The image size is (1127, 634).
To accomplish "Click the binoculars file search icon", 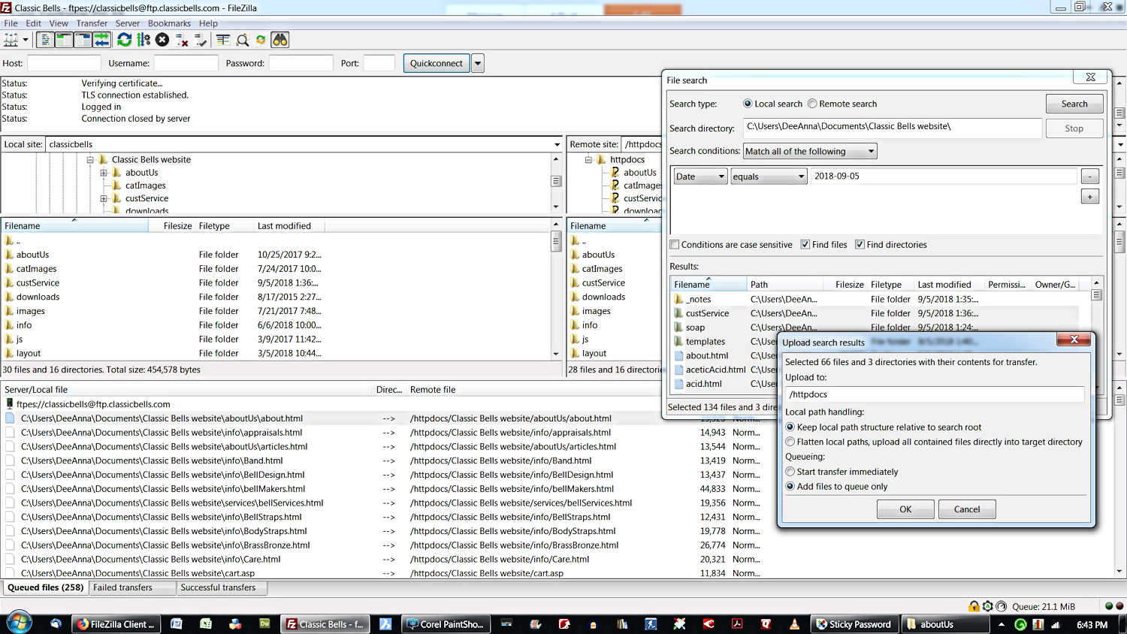I will pyautogui.click(x=280, y=40).
